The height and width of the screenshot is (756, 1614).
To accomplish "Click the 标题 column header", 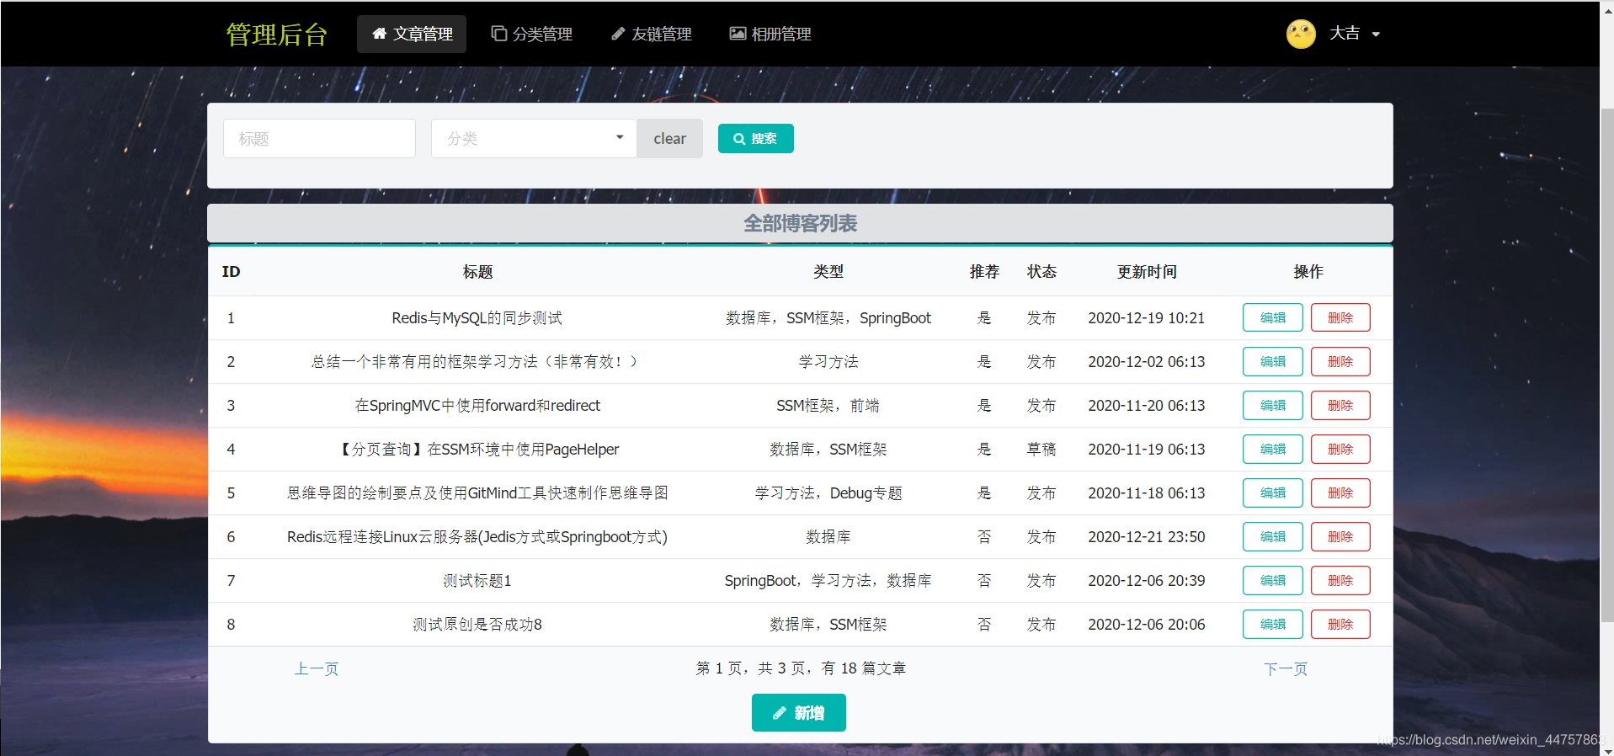I will click(x=477, y=272).
